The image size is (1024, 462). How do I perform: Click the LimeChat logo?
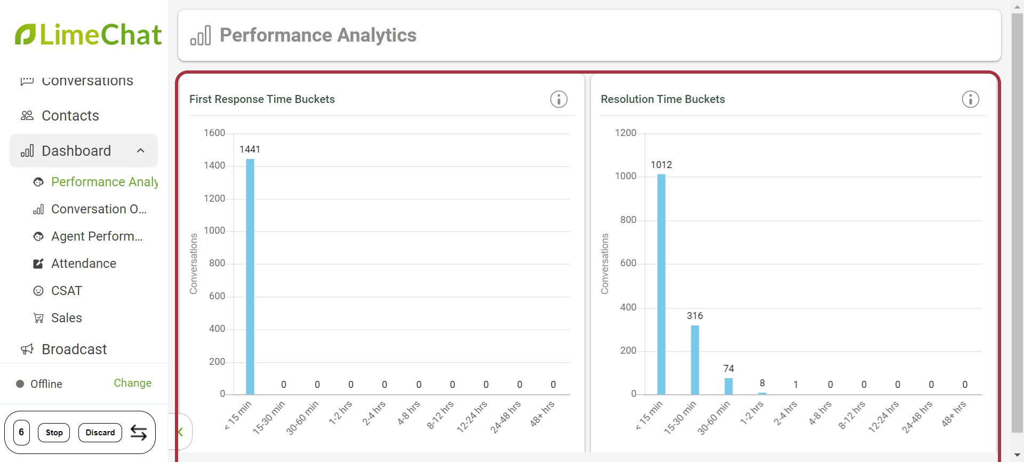[x=88, y=35]
